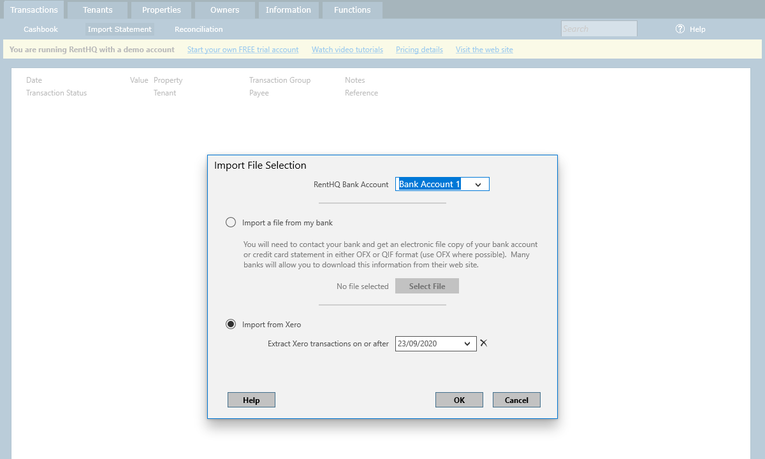Select Import from Xero radio option
The image size is (765, 459).
231,325
